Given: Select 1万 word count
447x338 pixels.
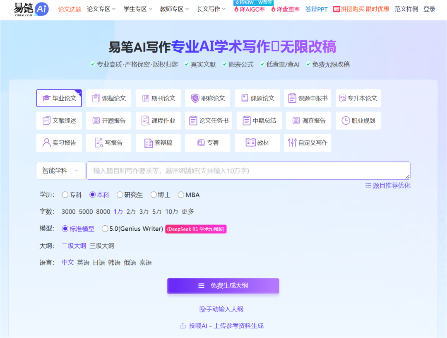Looking at the screenshot, I should [x=118, y=212].
